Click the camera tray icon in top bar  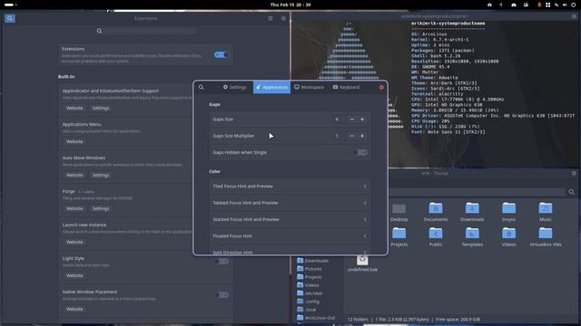pos(489,5)
